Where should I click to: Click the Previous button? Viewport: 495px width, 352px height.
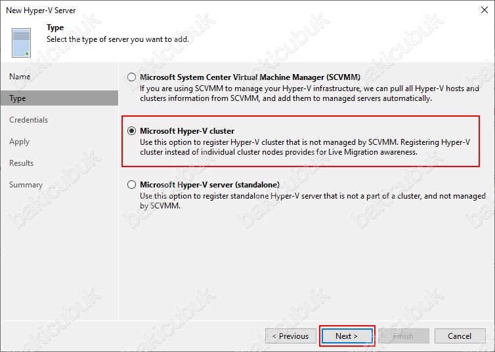[x=290, y=336]
